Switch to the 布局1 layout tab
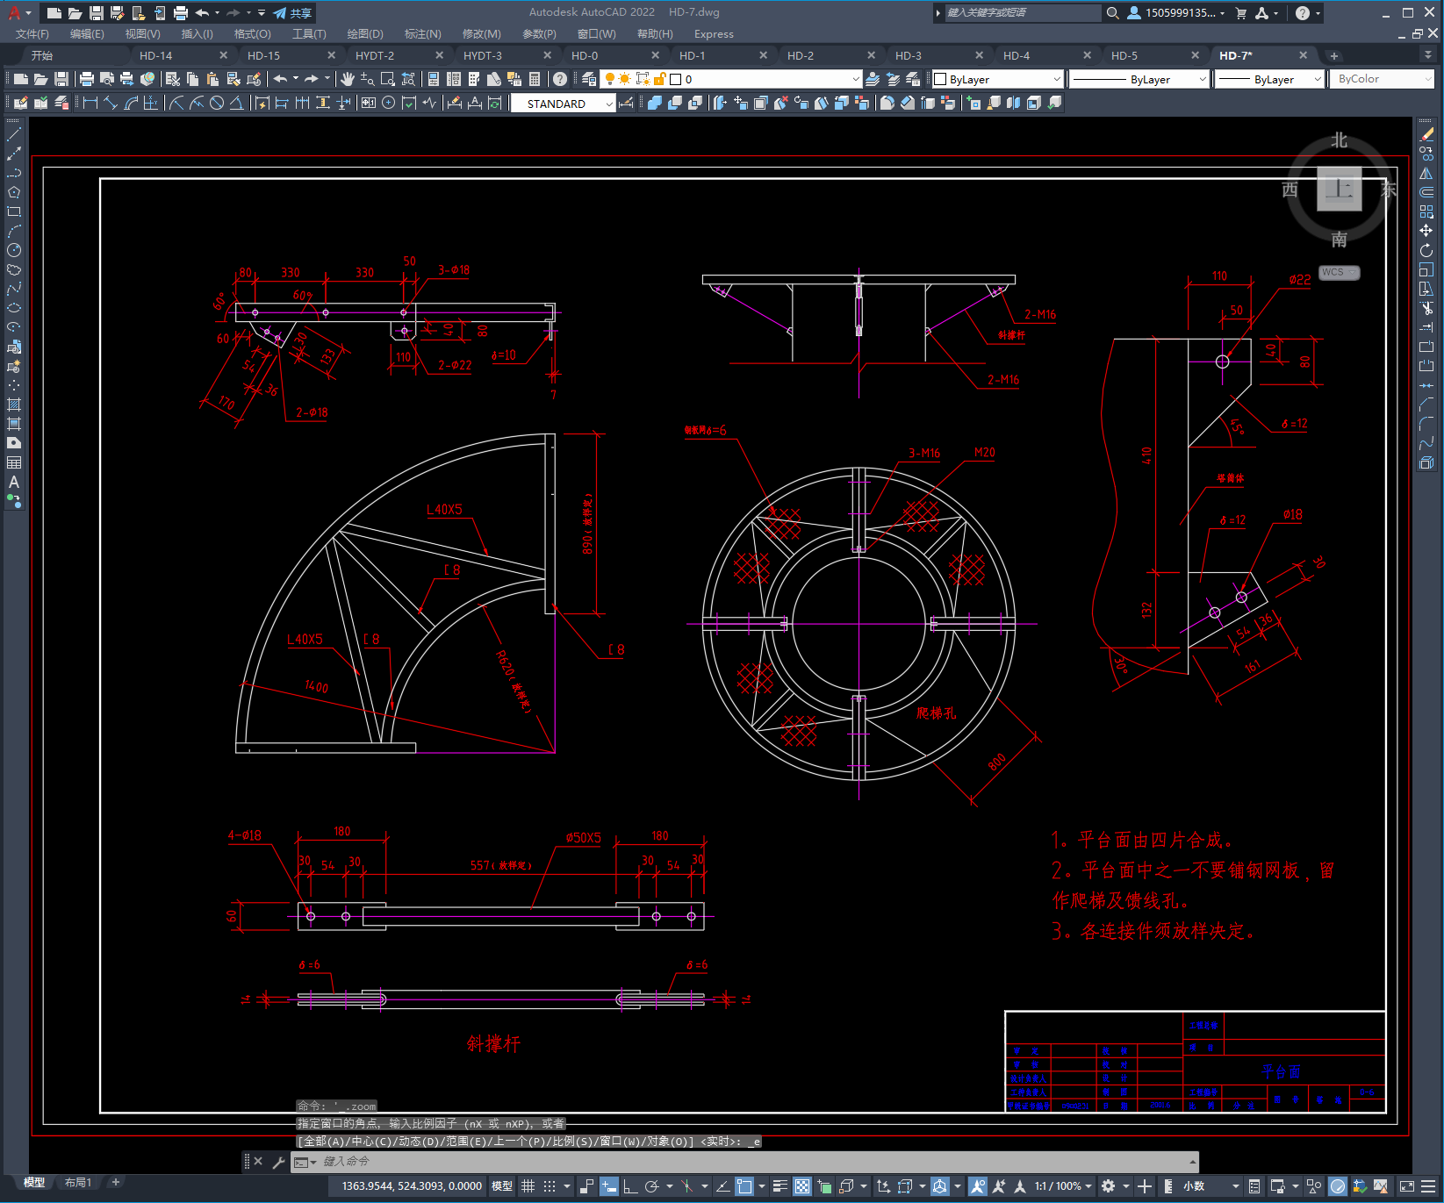 click(77, 1183)
